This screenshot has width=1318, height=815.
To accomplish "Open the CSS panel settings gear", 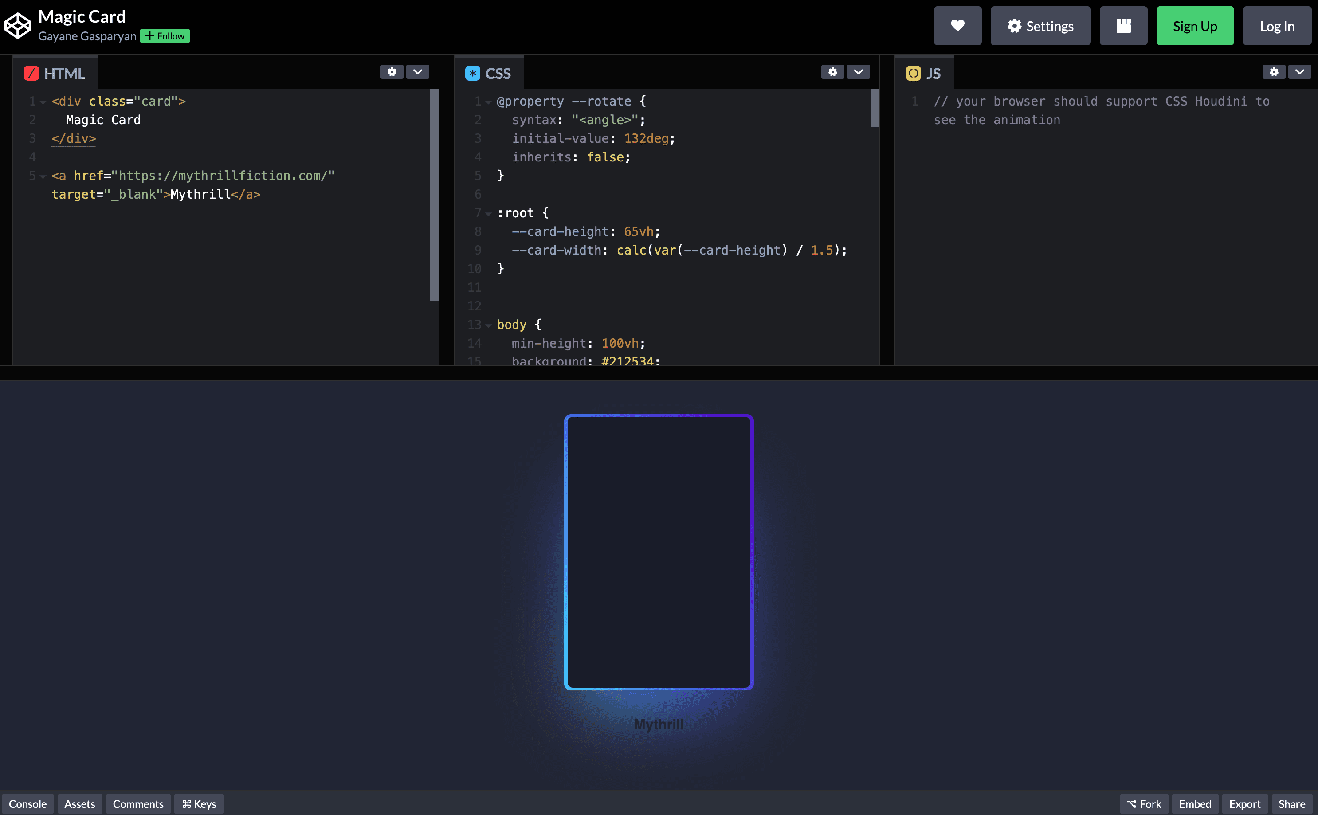I will 832,72.
